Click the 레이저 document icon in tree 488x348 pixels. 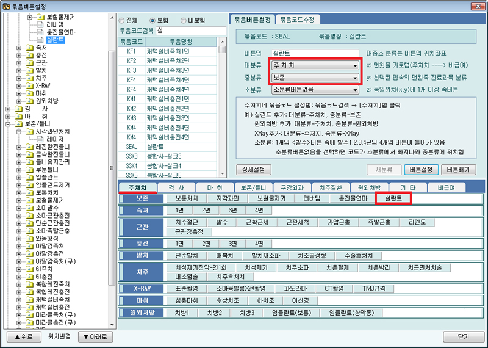pos(40,139)
